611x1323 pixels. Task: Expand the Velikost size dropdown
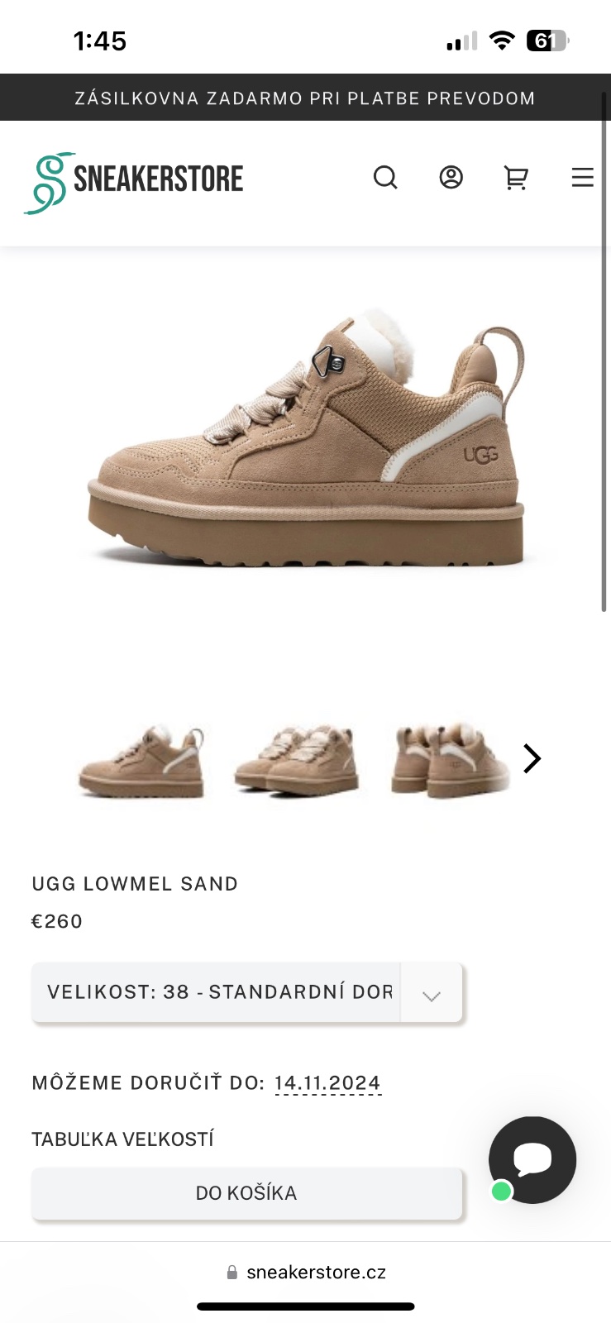pos(246,992)
